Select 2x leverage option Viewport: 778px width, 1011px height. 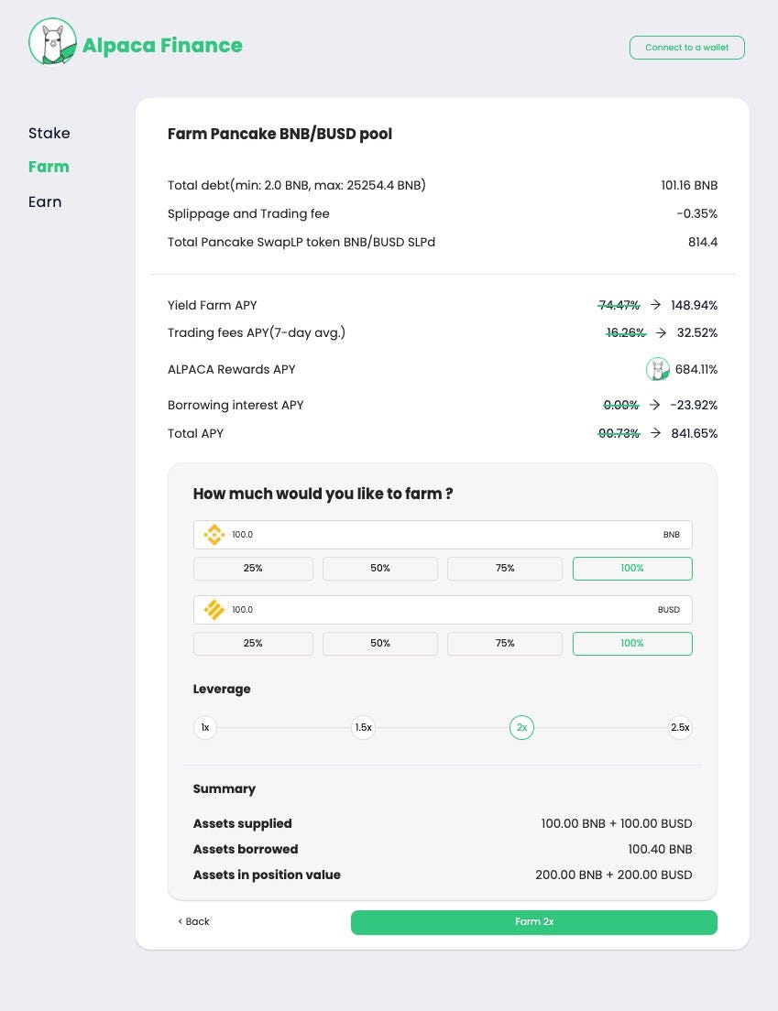point(522,727)
